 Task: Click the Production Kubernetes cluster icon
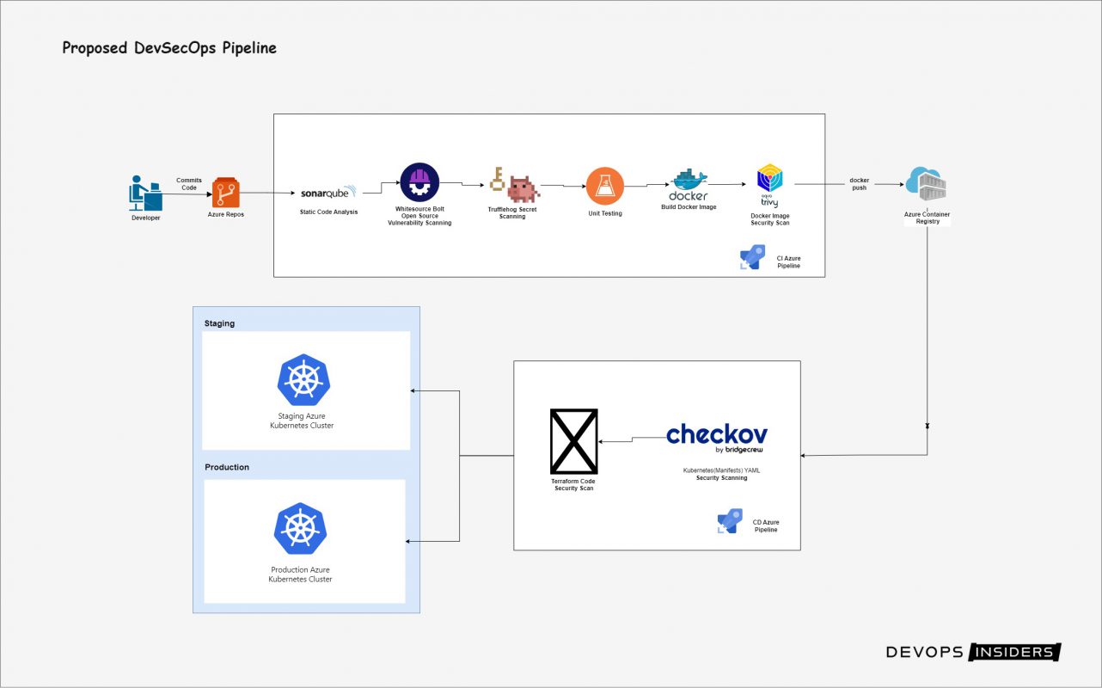click(300, 530)
